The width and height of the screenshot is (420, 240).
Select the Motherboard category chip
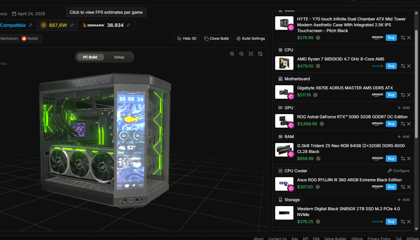click(x=294, y=79)
